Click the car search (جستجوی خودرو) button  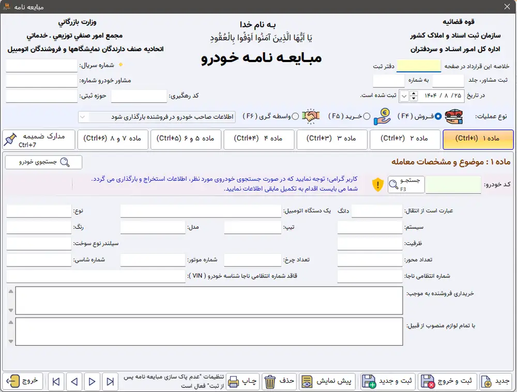click(43, 162)
